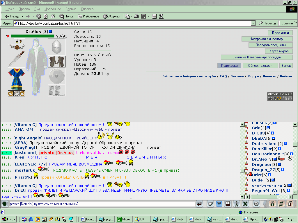Image resolution: width=298 pixels, height=223 pixels.
Task: Open the Форум link
Action: pyautogui.click(x=253, y=76)
